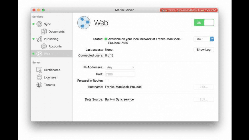This screenshot has width=249, height=140.
Task: Click into the Port 7180 field
Action: point(120,74)
